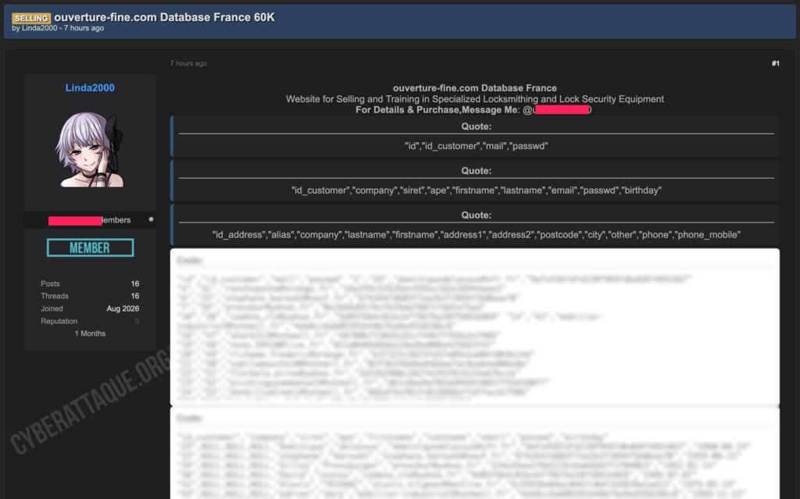Screen dimensions: 800x499
Task: Select the Threads count 16
Action: pos(134,296)
